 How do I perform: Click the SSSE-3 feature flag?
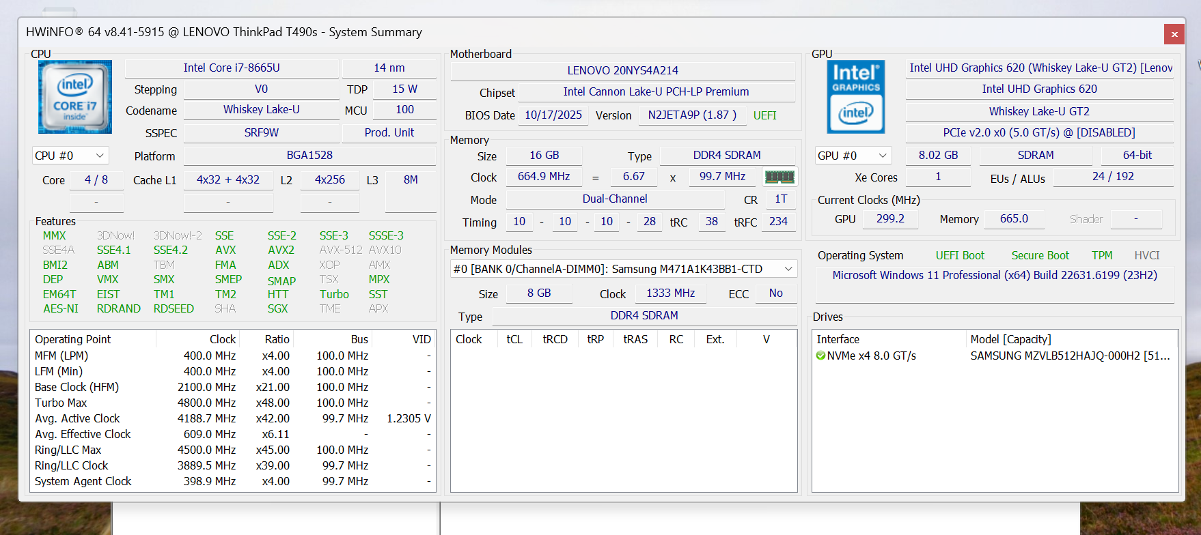[386, 235]
